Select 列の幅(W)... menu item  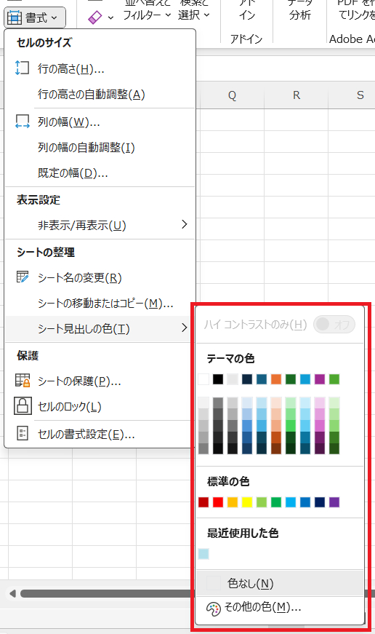(x=100, y=122)
